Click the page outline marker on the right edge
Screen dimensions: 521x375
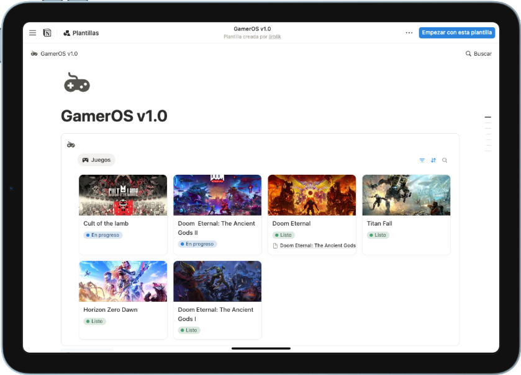(x=487, y=117)
